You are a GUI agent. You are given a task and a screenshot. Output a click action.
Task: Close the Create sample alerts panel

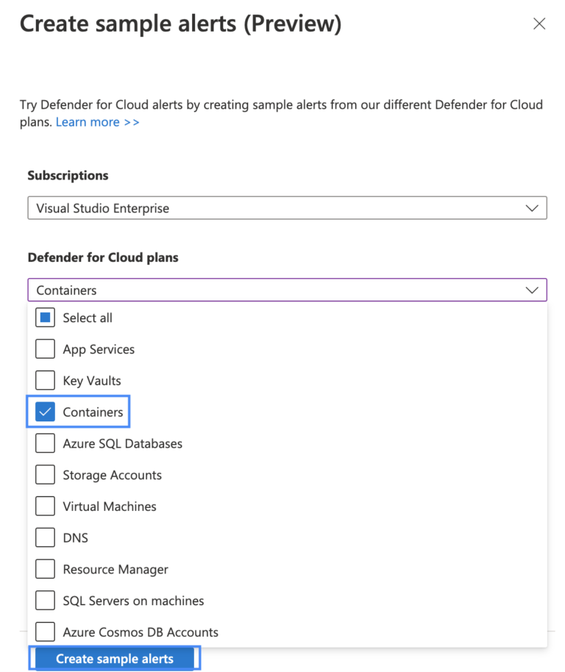[x=539, y=24]
